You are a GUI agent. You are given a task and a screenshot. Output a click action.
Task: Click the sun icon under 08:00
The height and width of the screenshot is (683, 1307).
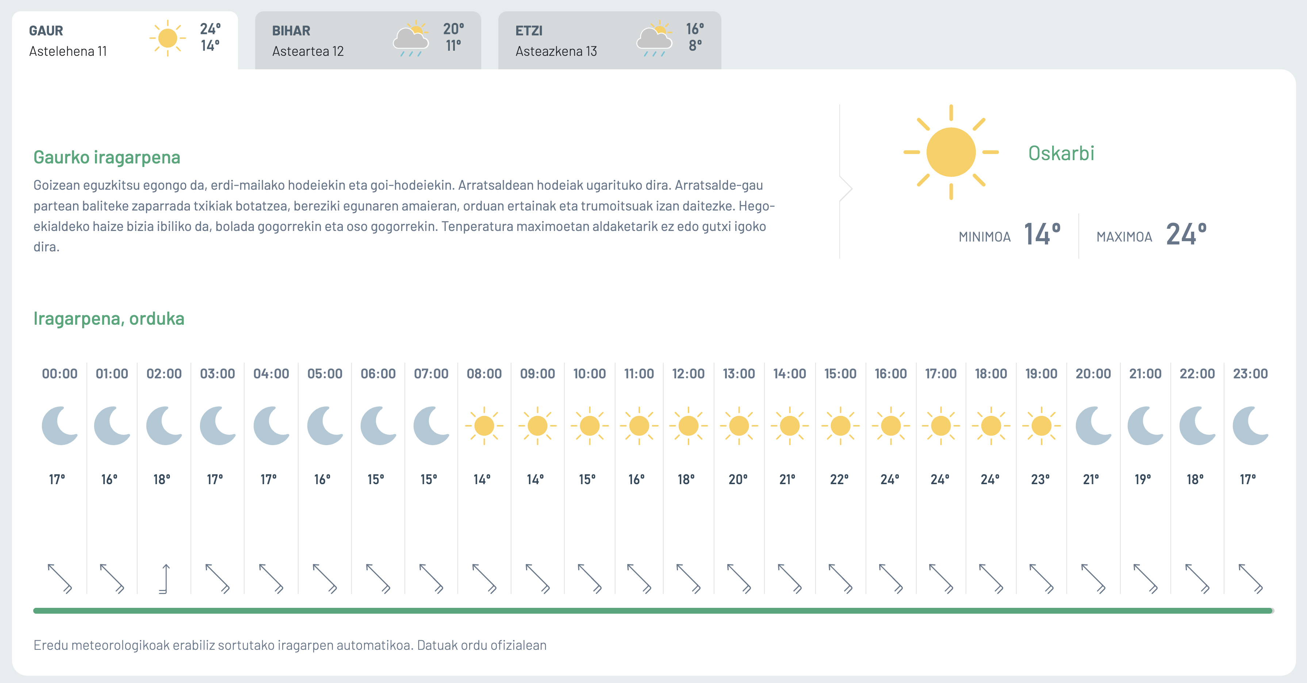pyautogui.click(x=484, y=425)
